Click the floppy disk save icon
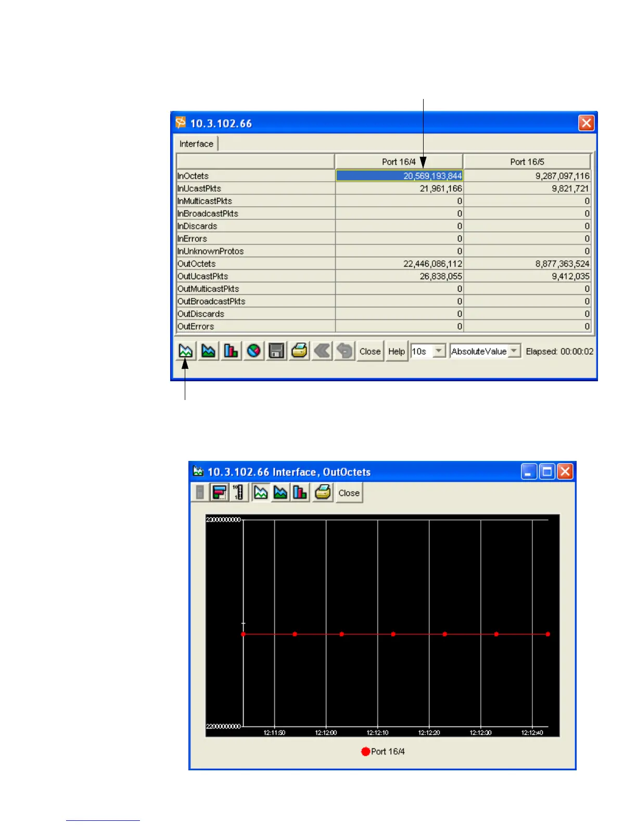Screen dimensions: 637x825 [276, 351]
